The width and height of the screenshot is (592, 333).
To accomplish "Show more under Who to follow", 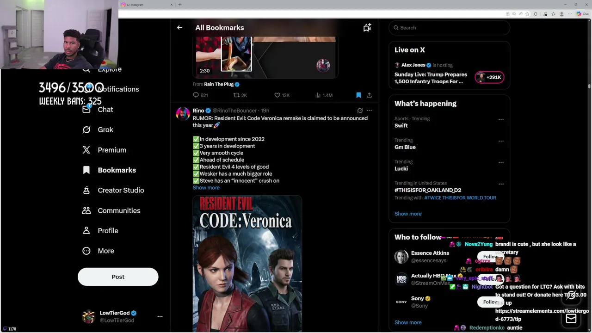I will [408, 322].
